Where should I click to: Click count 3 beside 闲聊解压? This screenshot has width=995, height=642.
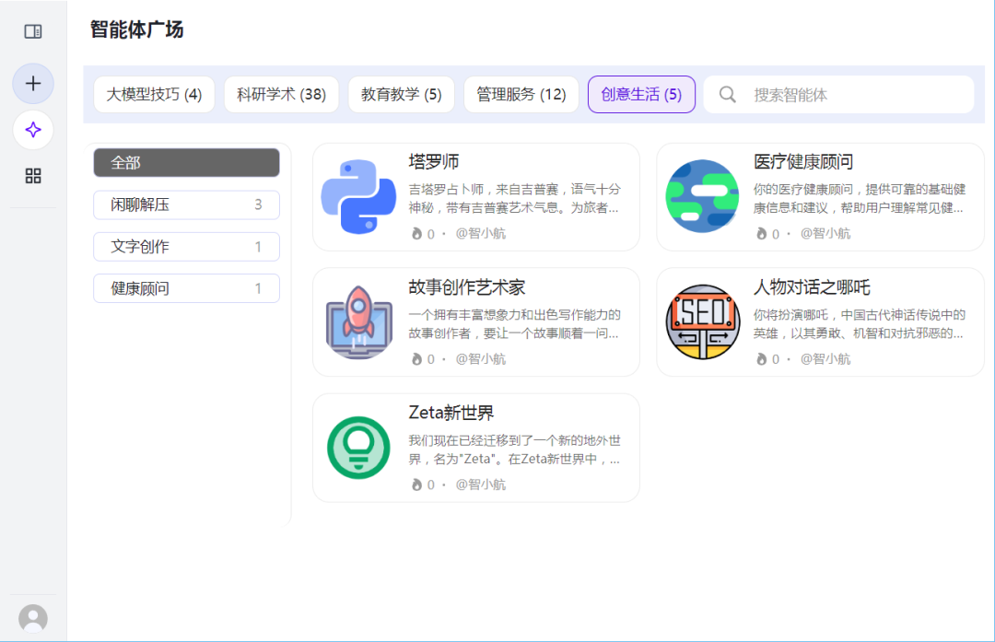[x=258, y=204]
